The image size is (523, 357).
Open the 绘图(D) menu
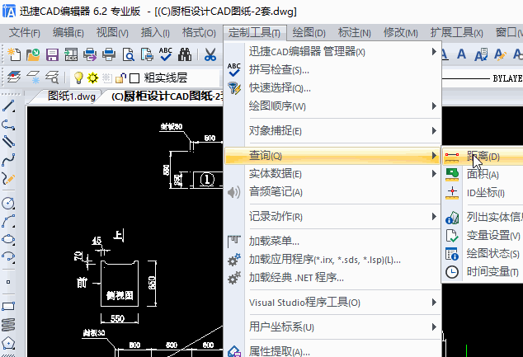309,33
